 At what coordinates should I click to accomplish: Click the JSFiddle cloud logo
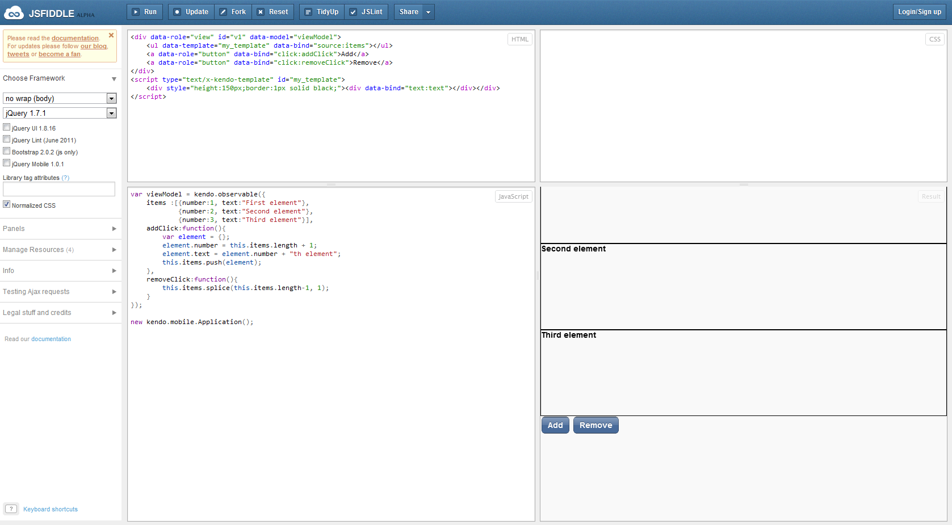14,12
